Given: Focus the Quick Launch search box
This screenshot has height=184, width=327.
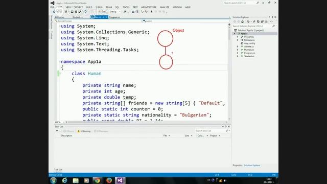Looking at the screenshot, I should (x=240, y=3).
